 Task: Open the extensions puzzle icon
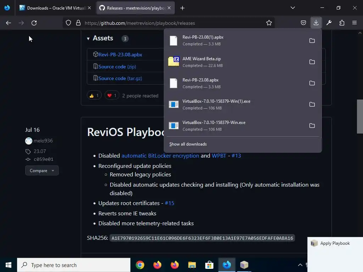(x=342, y=23)
